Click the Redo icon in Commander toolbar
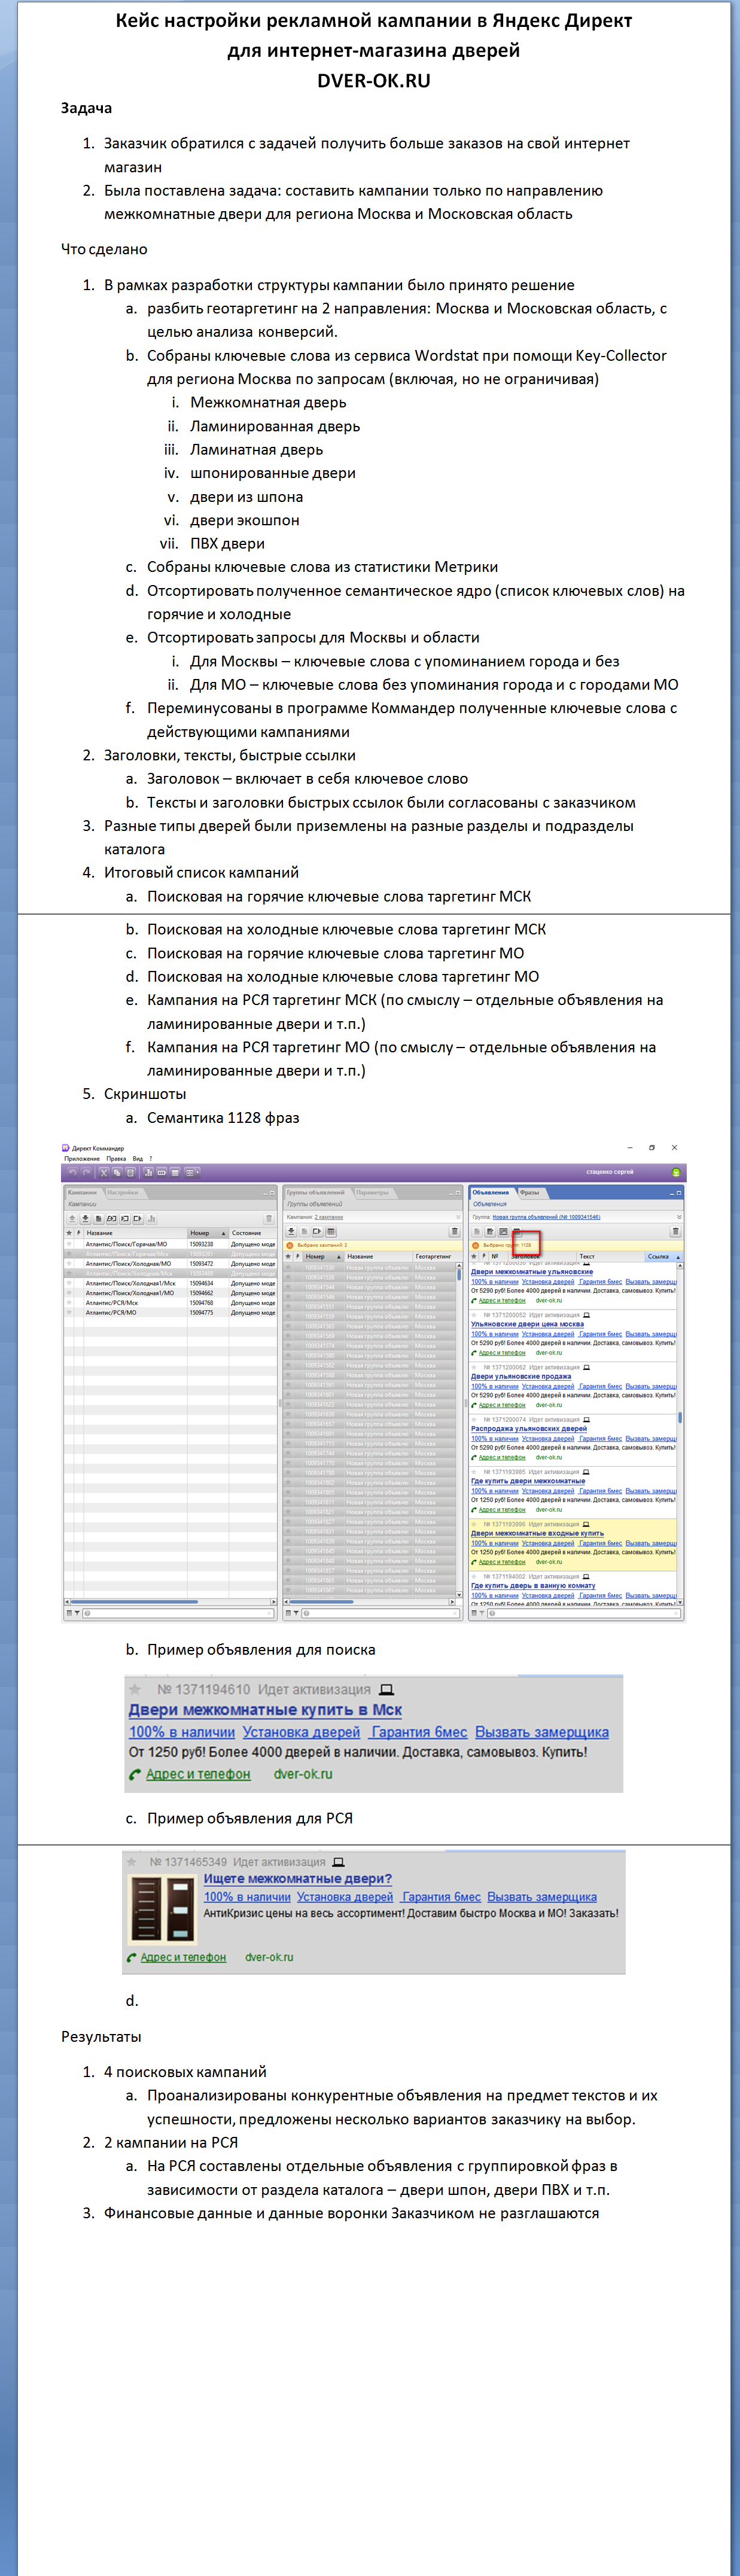The image size is (740, 2576). pos(86,1172)
